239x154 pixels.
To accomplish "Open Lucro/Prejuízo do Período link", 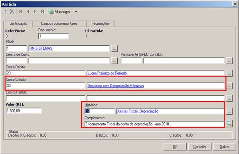I will (107, 73).
